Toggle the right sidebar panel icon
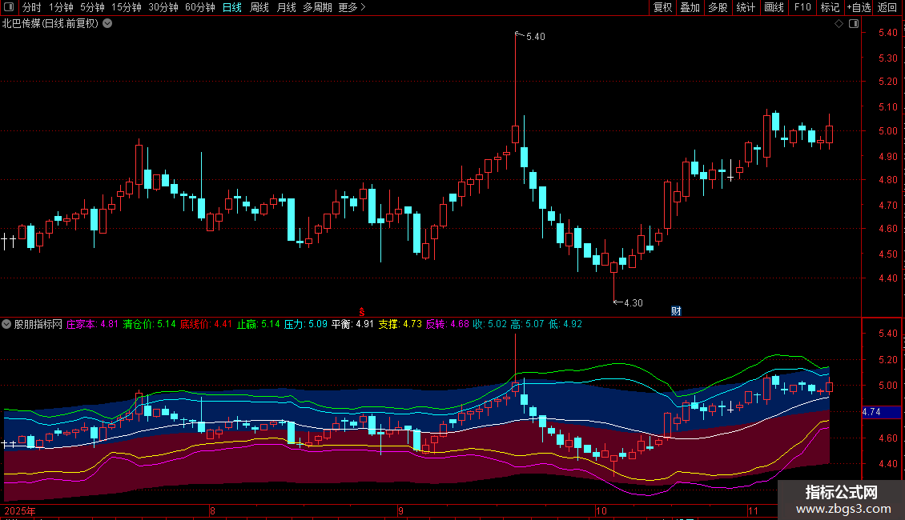This screenshot has width=905, height=520. (x=852, y=24)
